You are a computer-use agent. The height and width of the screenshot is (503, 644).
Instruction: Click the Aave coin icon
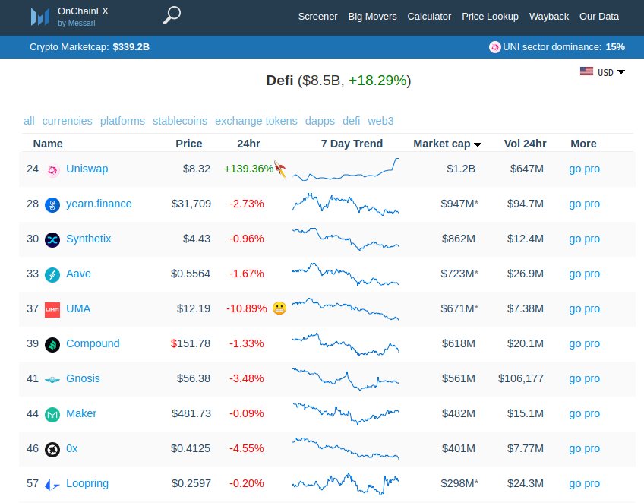tap(52, 274)
